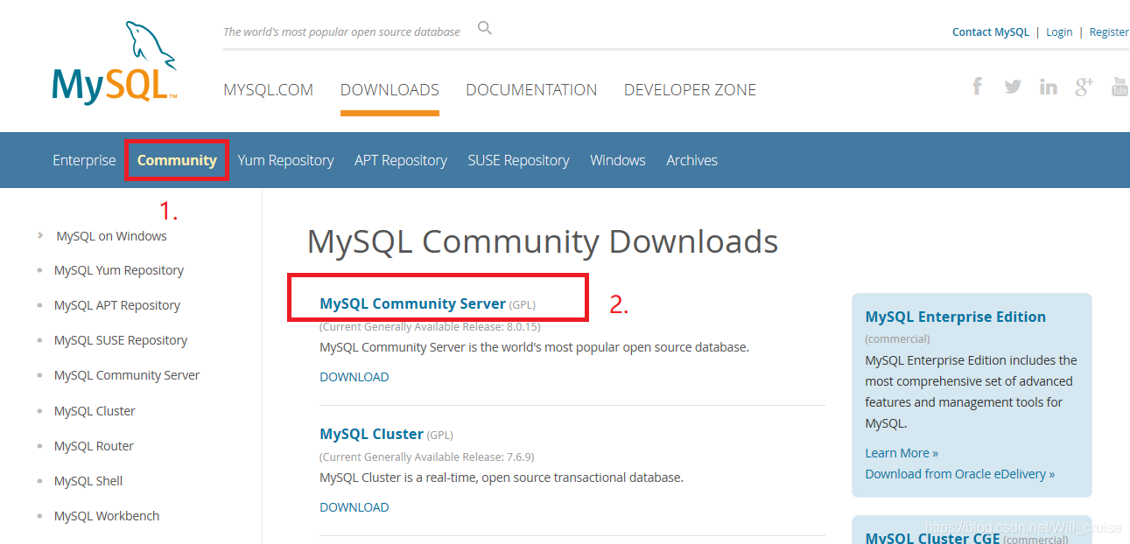The height and width of the screenshot is (544, 1130).
Task: Click 'Current Generally Available Release: 7.6.9' text
Action: (427, 457)
